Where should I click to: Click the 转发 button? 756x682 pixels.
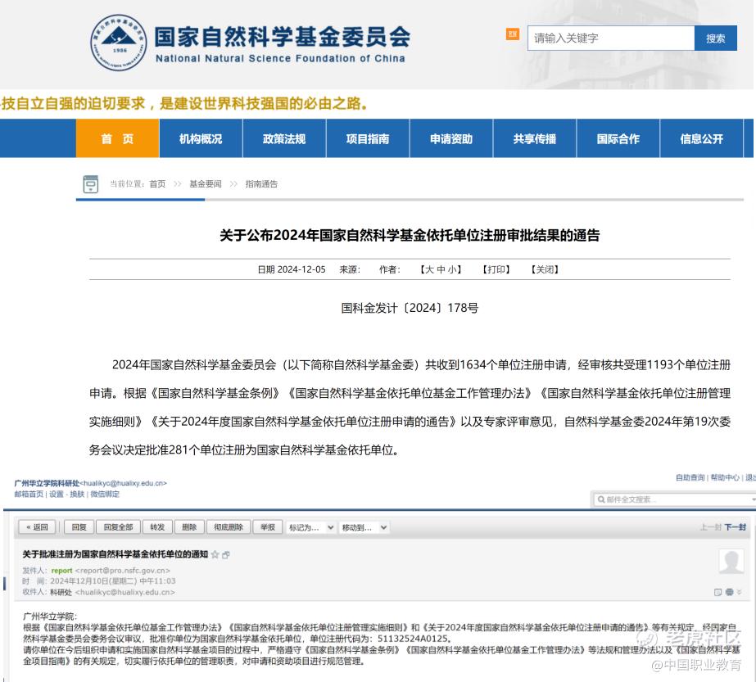pyautogui.click(x=157, y=527)
